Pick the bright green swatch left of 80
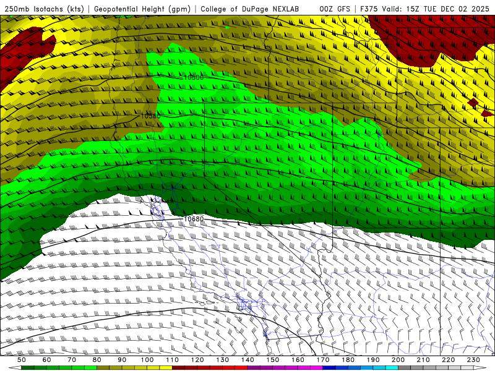The width and height of the screenshot is (495, 371). 90,368
